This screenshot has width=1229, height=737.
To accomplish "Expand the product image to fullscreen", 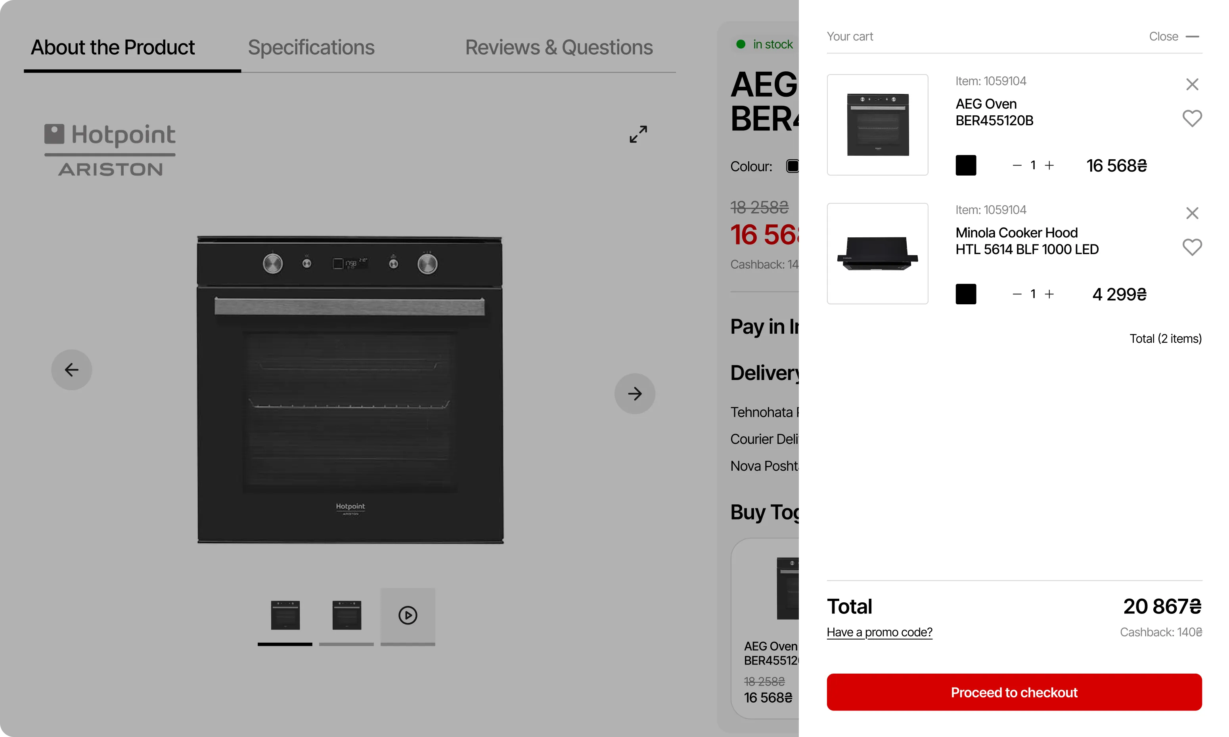I will tap(638, 134).
